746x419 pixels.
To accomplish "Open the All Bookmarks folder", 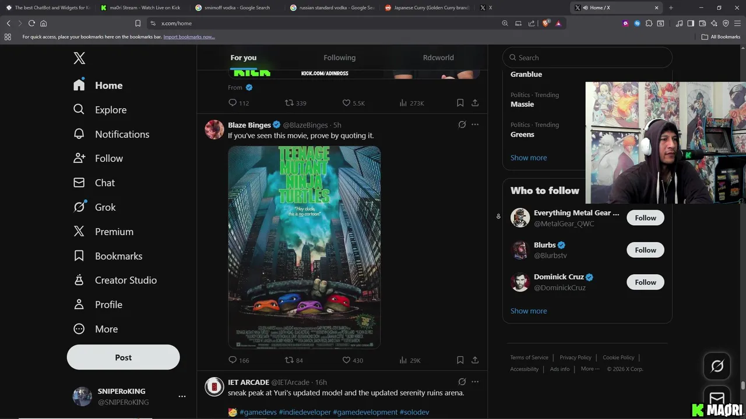I will pyautogui.click(x=721, y=37).
